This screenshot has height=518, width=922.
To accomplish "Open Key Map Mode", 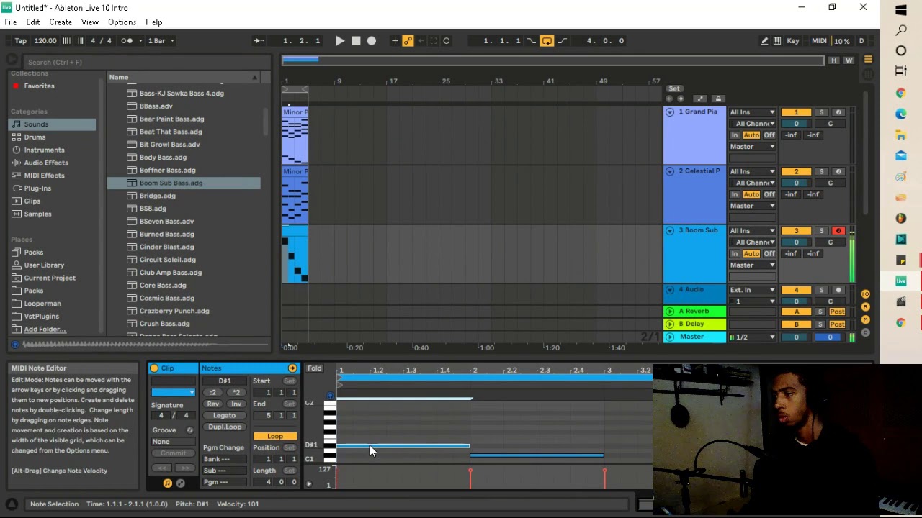I will coord(793,41).
